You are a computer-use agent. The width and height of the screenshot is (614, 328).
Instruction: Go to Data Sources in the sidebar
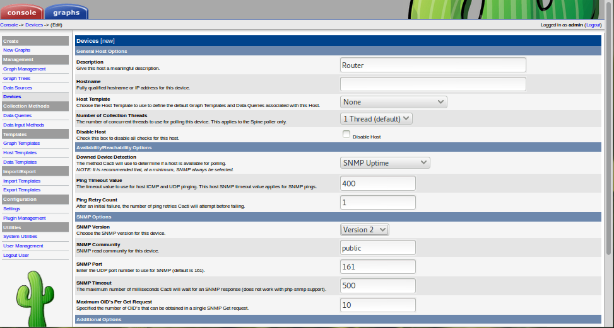click(x=18, y=88)
